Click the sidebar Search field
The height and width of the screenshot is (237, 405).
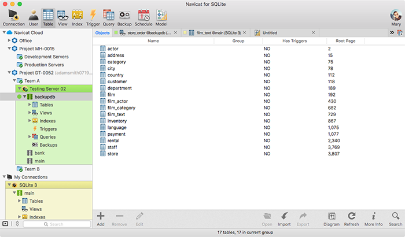pyautogui.click(x=57, y=224)
